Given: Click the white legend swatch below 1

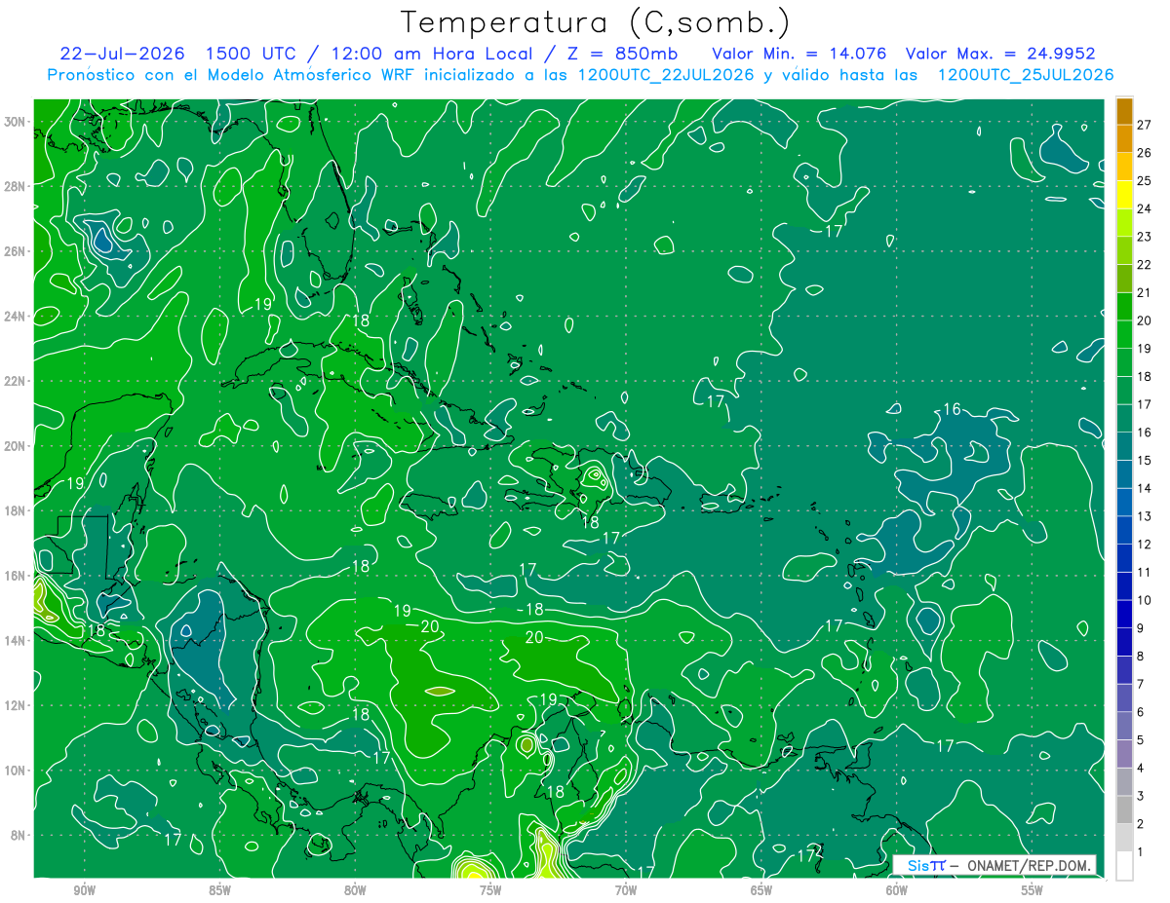Looking at the screenshot, I should pos(1124,866).
